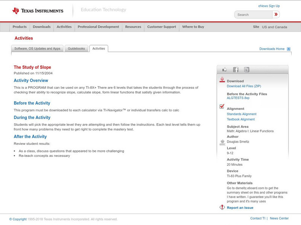Click the Textbook Alignment link

click(x=240, y=119)
